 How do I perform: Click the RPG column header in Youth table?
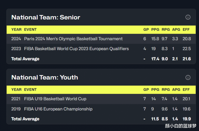[x=166, y=90]
